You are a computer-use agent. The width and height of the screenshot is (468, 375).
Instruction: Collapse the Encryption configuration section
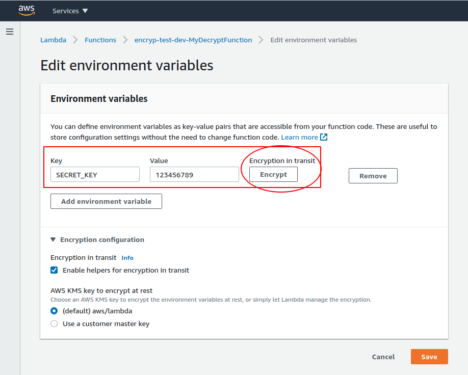53,239
